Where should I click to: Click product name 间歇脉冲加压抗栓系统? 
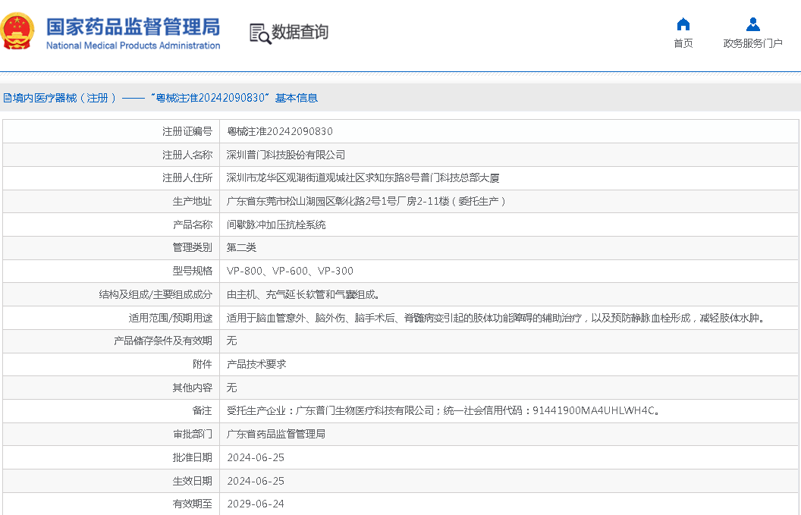click(x=276, y=225)
